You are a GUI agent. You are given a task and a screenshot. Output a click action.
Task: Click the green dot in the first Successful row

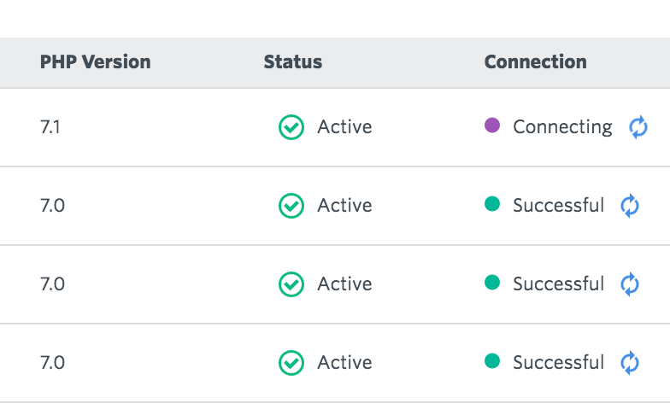pos(492,203)
